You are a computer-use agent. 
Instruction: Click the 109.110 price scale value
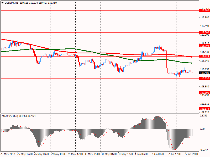click(204, 104)
